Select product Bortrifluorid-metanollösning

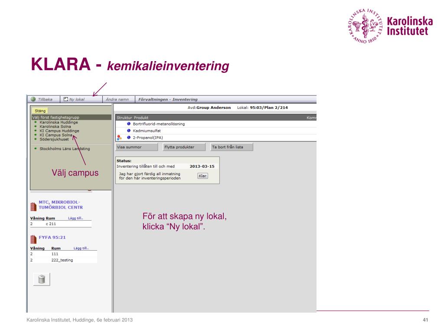(159, 124)
